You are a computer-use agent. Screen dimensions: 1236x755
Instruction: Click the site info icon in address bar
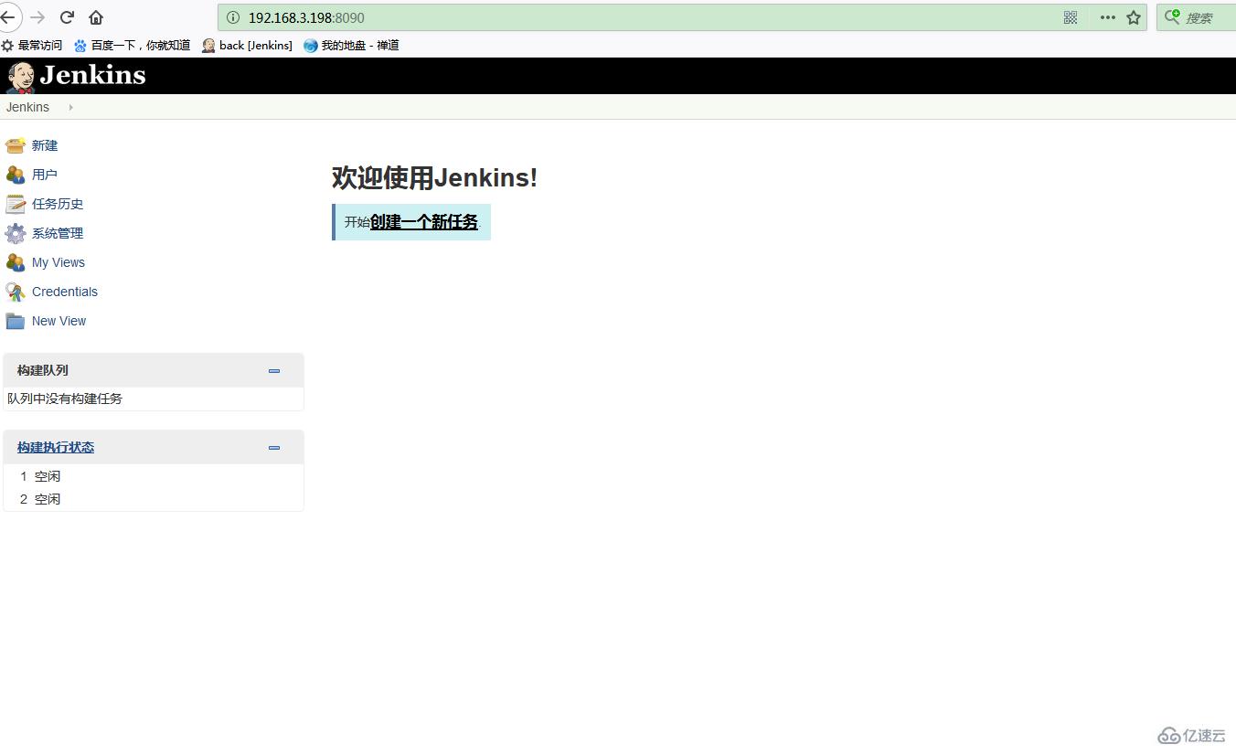(233, 17)
